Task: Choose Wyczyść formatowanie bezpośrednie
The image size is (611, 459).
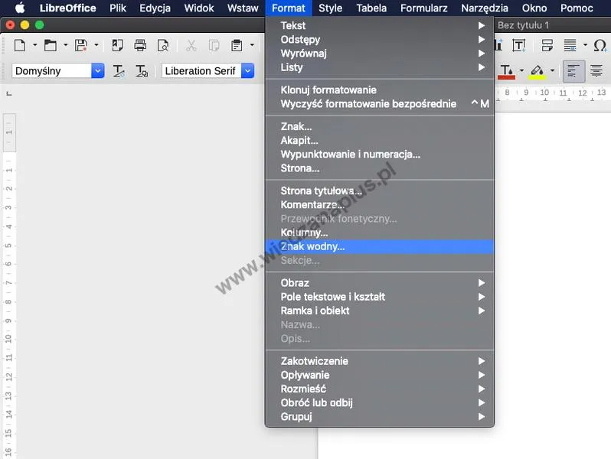Action: click(x=380, y=104)
